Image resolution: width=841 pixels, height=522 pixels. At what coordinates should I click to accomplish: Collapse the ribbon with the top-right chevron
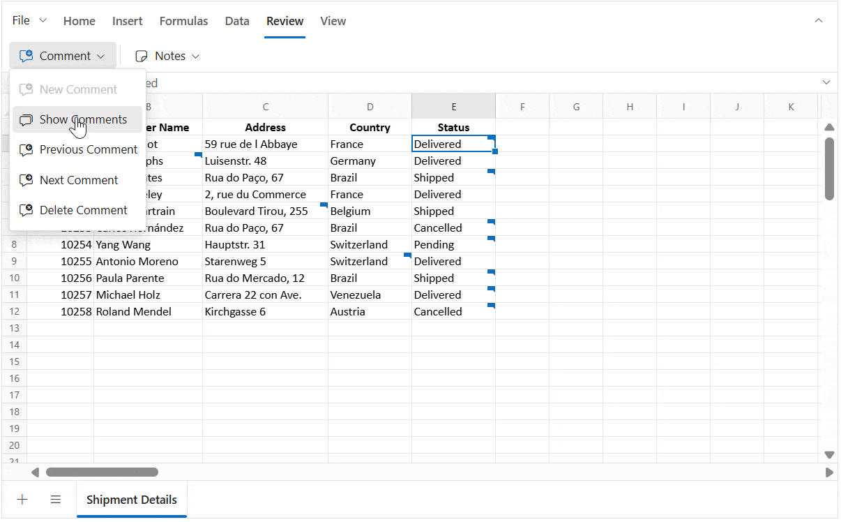pos(819,21)
